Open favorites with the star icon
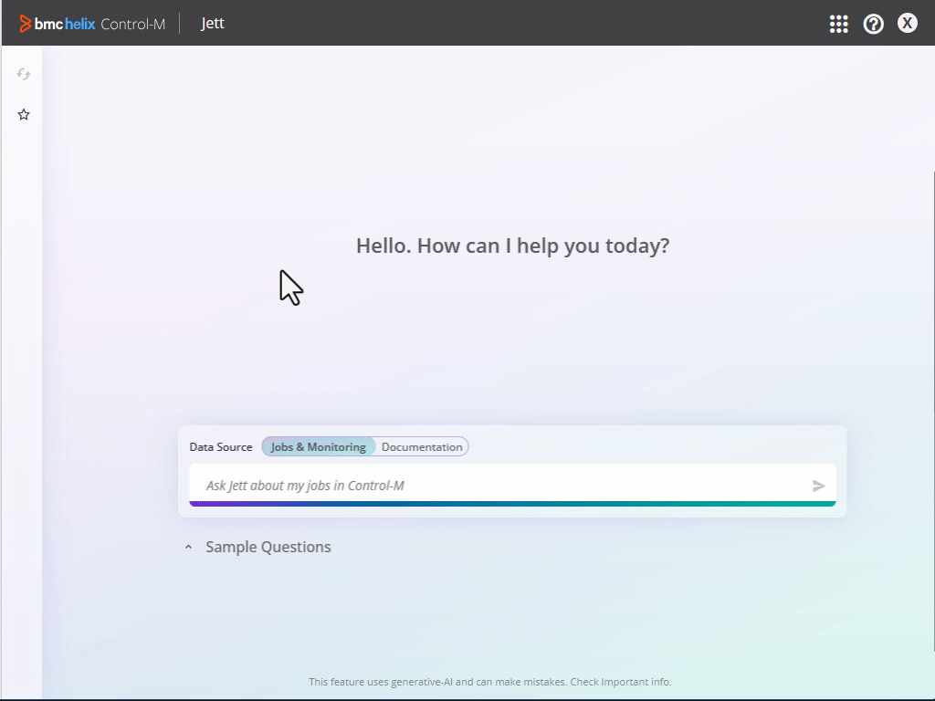This screenshot has width=935, height=701. click(24, 115)
